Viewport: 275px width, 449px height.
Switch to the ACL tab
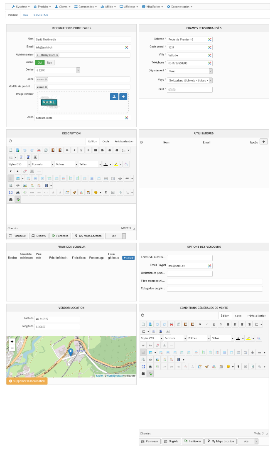pyautogui.click(x=26, y=15)
